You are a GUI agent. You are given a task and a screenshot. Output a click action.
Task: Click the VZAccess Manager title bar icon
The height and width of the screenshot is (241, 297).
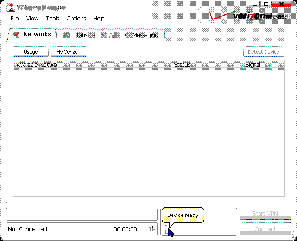[x=11, y=7]
